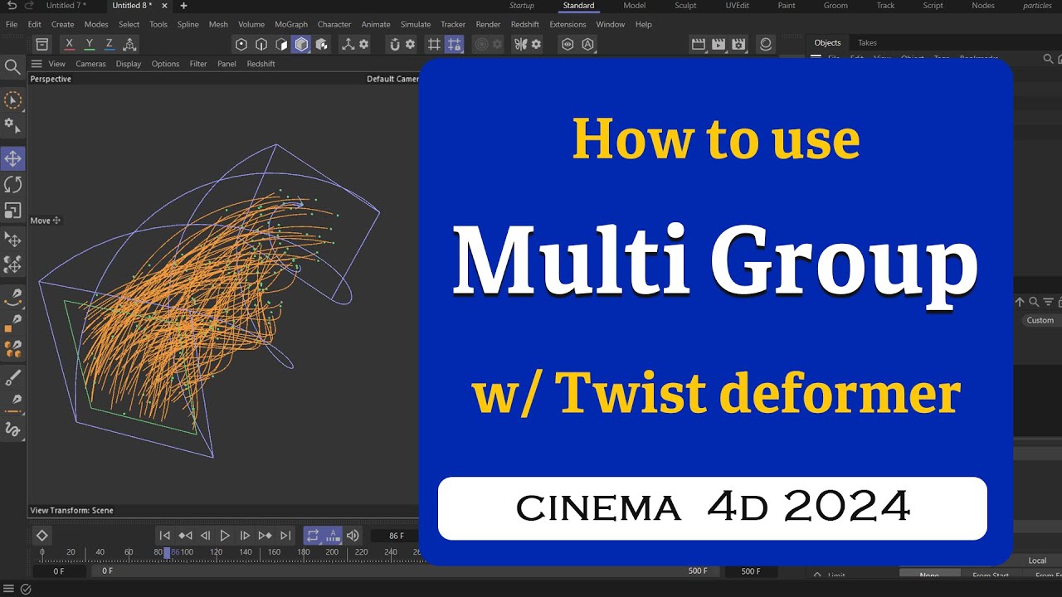Screen dimensions: 1062x597
Task: Go to end of timeline
Action: 285,536
